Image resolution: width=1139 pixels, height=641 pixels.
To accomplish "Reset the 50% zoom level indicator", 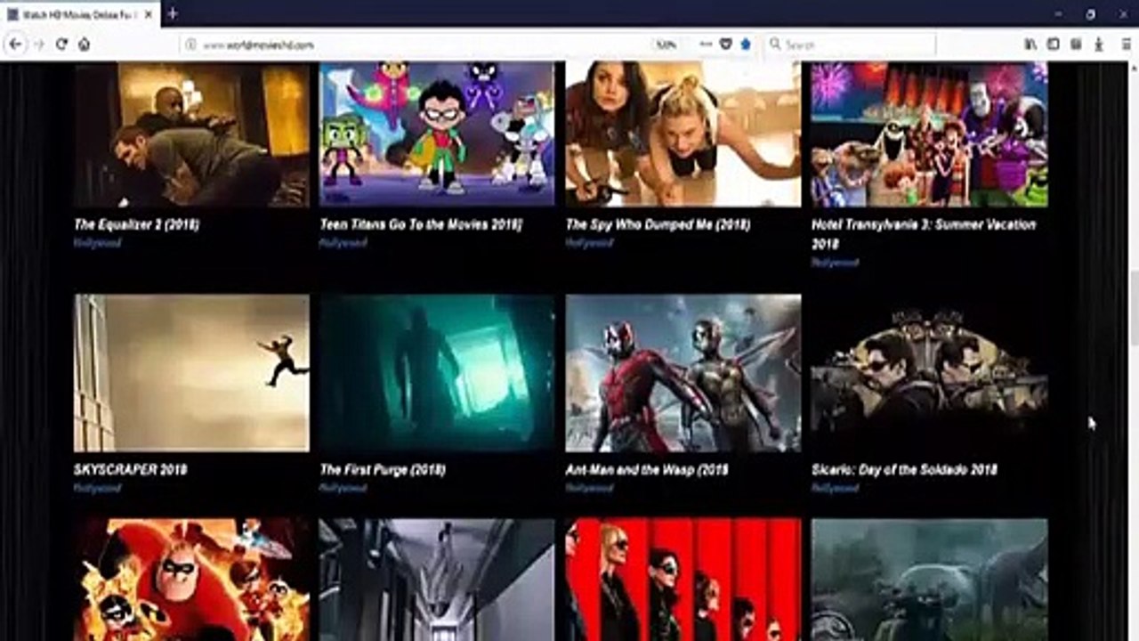I will click(666, 45).
